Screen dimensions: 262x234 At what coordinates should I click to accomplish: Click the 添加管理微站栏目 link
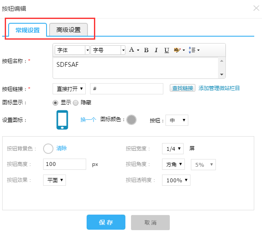[x=219, y=88]
